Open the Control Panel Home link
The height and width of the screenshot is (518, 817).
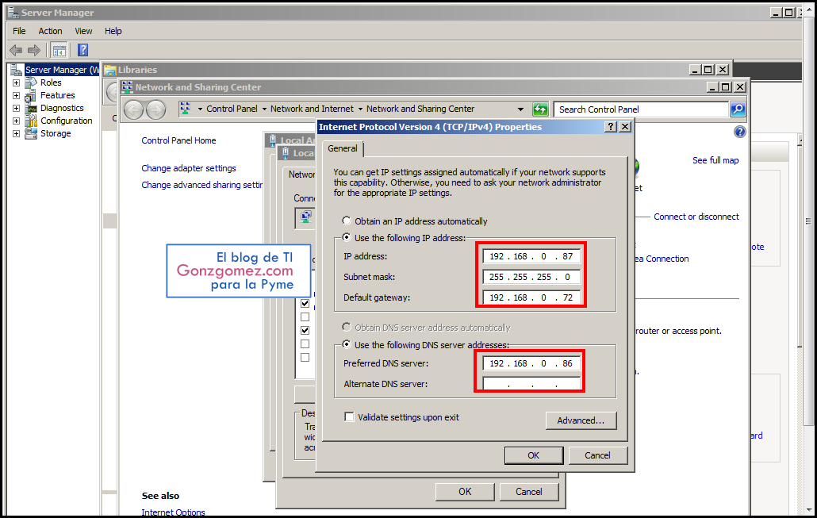click(x=178, y=140)
